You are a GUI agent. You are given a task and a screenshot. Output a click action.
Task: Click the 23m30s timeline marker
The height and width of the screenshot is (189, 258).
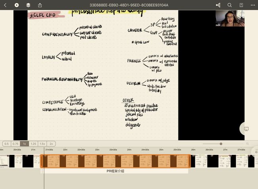[x=113, y=150]
